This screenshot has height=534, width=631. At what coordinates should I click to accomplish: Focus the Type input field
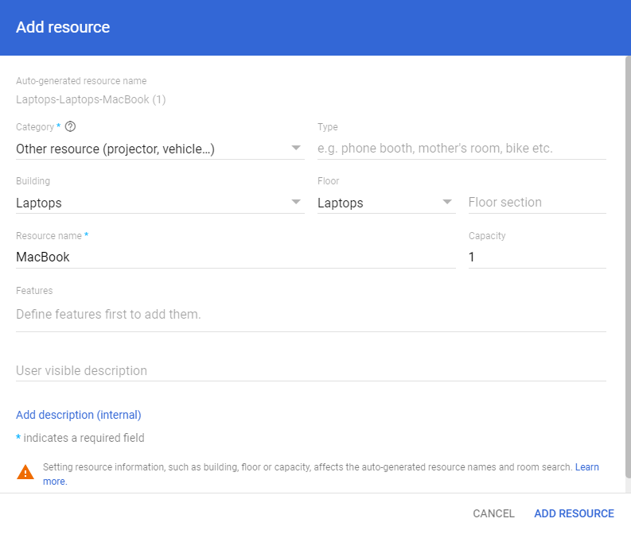[x=461, y=149]
